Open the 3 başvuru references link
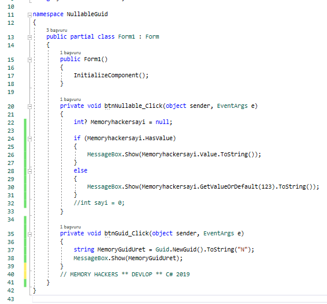 point(57,30)
